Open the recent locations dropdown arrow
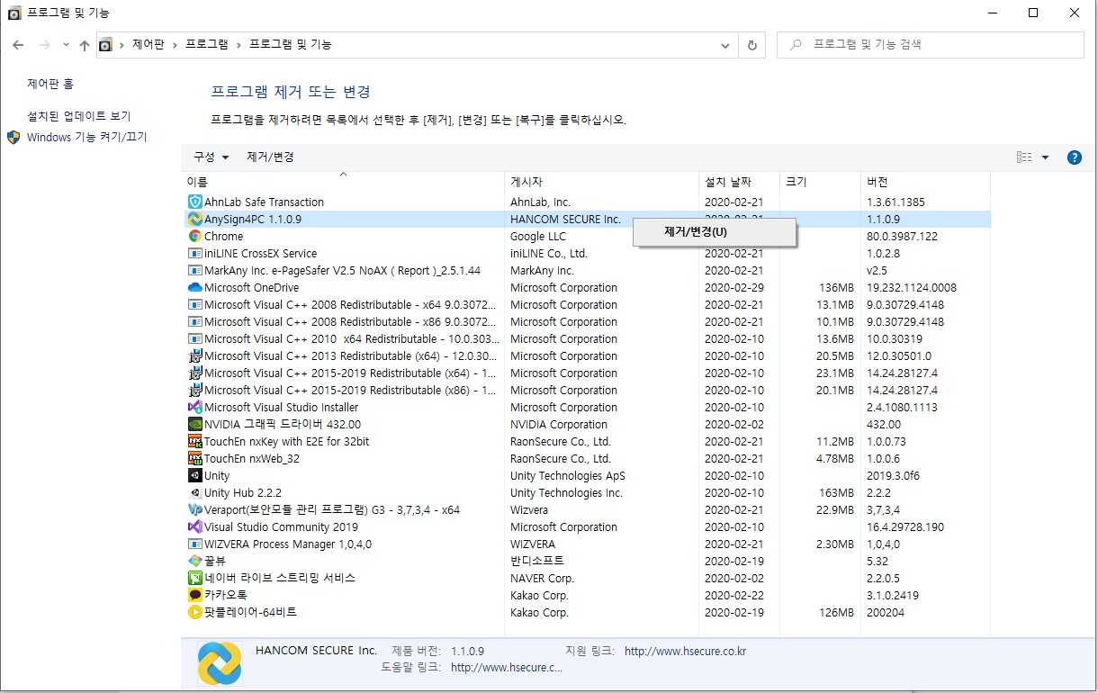 pyautogui.click(x=66, y=45)
